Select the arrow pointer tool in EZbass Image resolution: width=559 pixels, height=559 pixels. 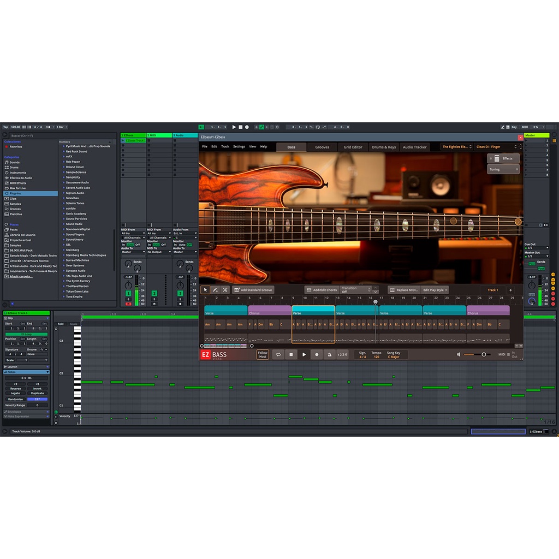206,290
